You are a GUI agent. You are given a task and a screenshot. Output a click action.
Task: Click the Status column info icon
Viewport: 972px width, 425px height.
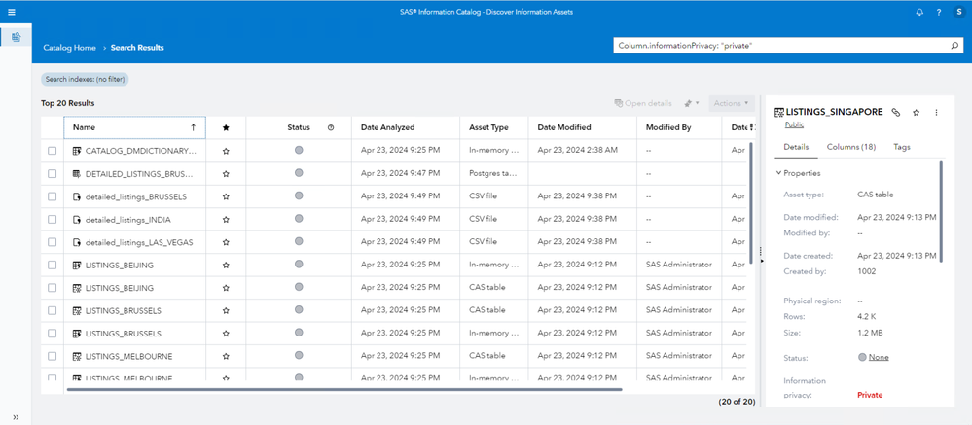tap(331, 127)
